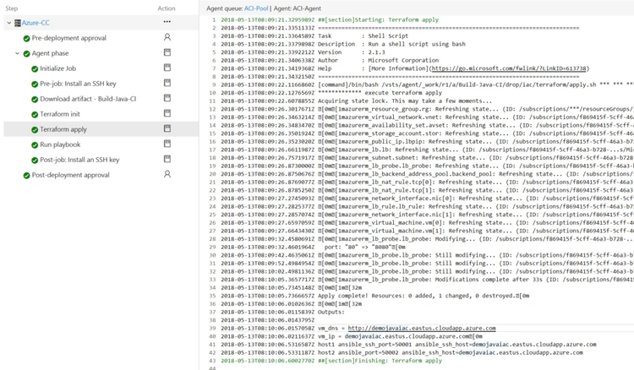Click the Step column header

pos(11,8)
